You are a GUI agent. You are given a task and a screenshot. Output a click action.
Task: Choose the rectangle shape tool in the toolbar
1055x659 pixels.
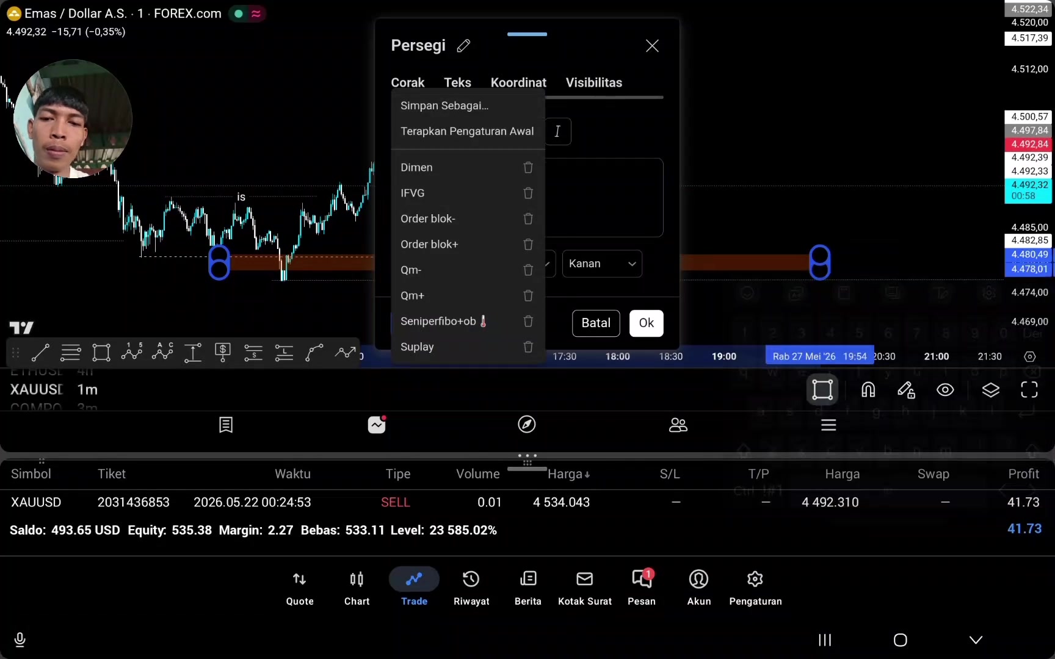click(101, 353)
